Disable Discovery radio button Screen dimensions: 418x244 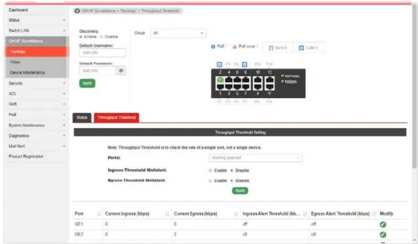(101, 37)
